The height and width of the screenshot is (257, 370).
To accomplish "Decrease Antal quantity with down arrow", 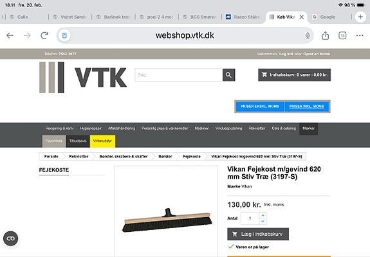I will 263,221.
